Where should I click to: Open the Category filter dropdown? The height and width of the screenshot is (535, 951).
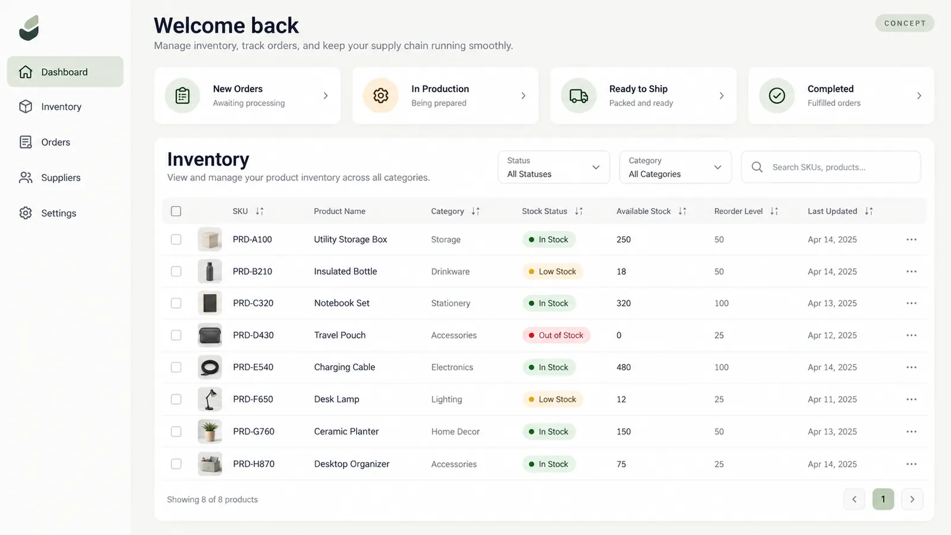pyautogui.click(x=675, y=167)
